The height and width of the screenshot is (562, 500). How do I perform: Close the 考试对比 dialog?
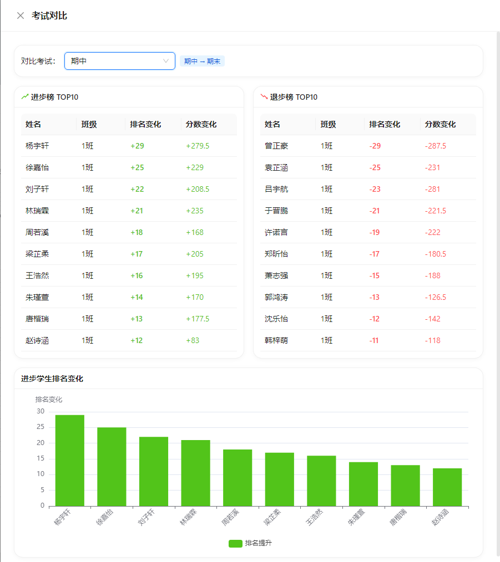pyautogui.click(x=20, y=16)
